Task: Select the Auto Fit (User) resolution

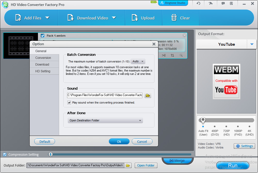Action: click(x=203, y=131)
